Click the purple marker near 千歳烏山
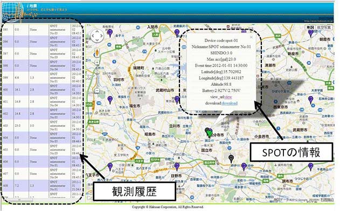 point(311,167)
